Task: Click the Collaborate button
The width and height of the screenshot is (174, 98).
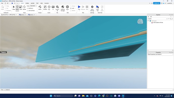Action: [x=157, y=3]
